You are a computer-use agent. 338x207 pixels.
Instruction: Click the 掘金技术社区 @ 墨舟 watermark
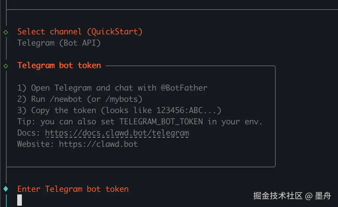tap(292, 196)
